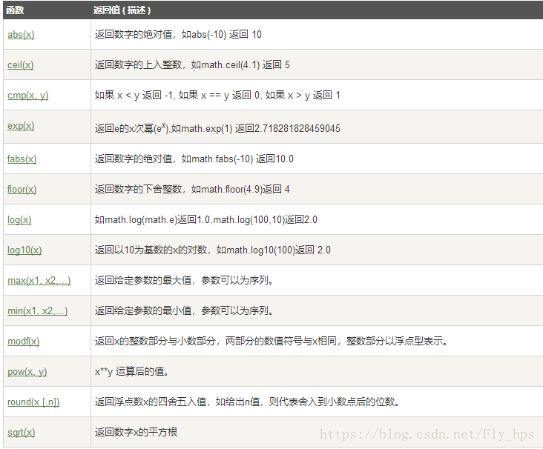
Task: Click the text '返回数字x的平方根'
Action: (x=136, y=433)
